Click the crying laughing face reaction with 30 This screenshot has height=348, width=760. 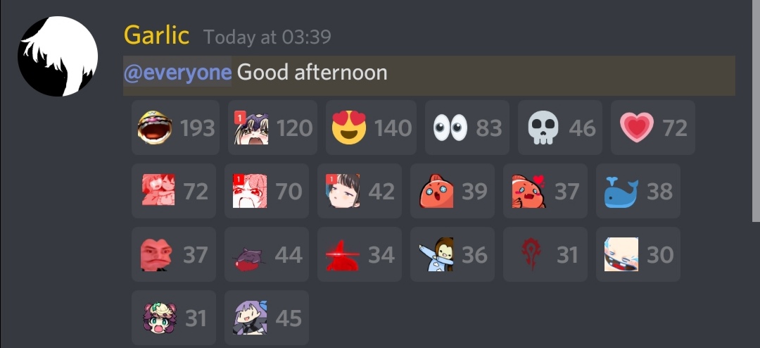[x=638, y=254]
